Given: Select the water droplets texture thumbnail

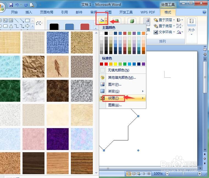Looking at the screenshot, I should pyautogui.click(x=10, y=67).
